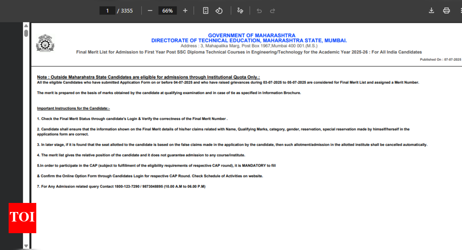Open the more actions menu
This screenshot has width=462, height=250.
point(460,11)
